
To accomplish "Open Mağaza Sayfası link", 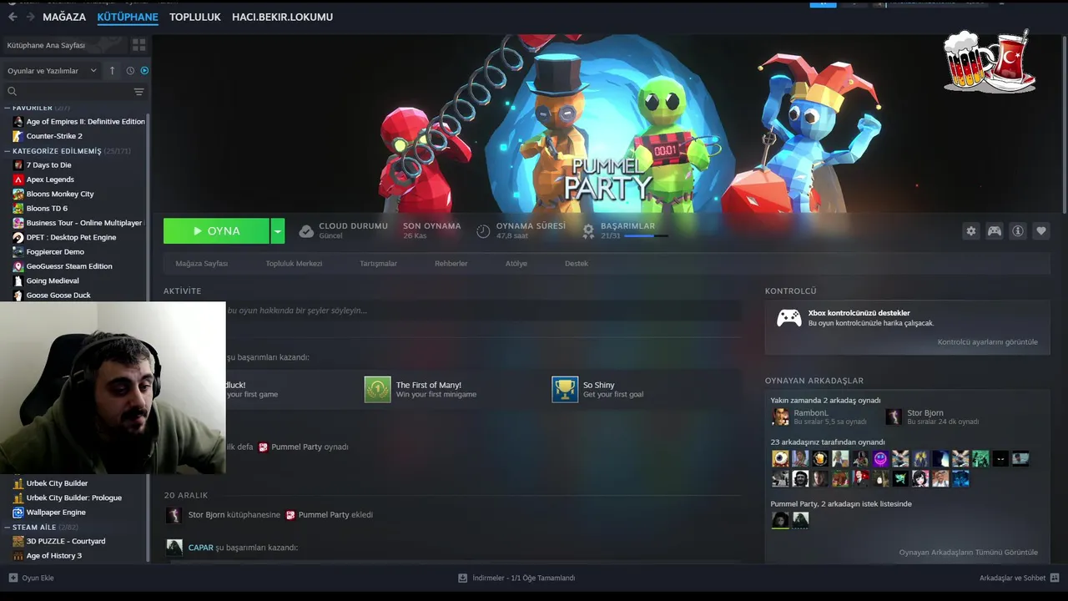I will pos(202,264).
